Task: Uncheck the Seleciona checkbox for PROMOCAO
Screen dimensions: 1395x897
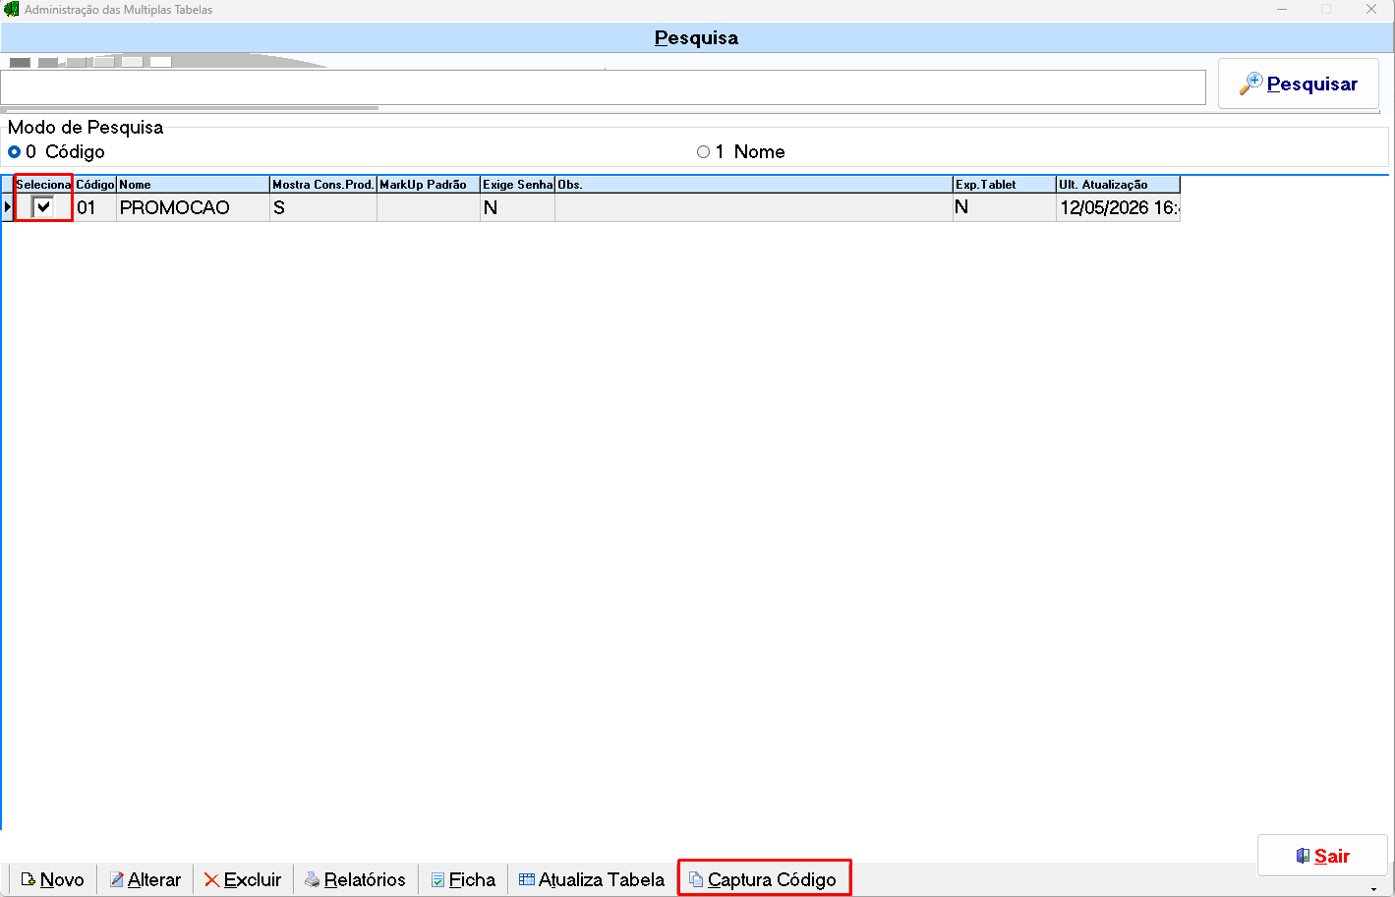Action: coord(42,206)
